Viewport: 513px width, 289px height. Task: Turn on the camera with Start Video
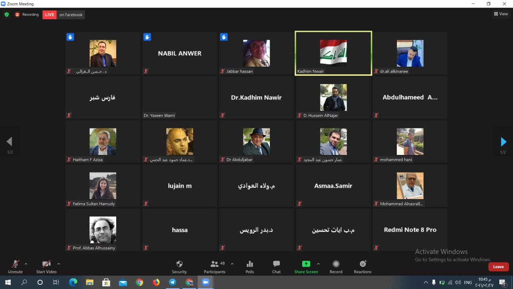(x=46, y=267)
